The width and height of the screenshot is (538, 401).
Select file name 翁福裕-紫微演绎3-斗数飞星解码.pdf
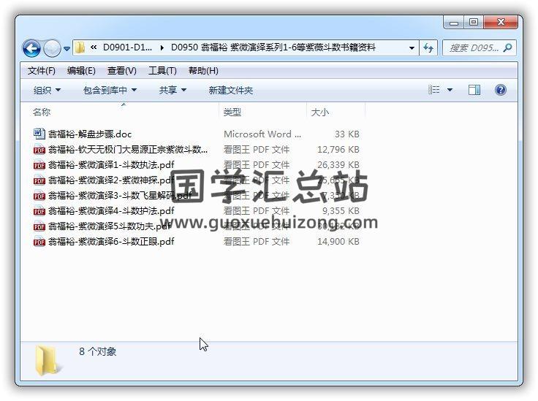[120, 196]
